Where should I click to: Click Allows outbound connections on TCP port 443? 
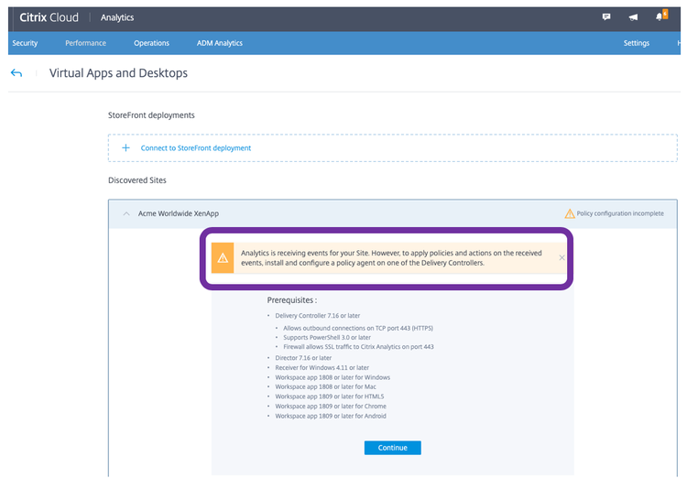358,328
